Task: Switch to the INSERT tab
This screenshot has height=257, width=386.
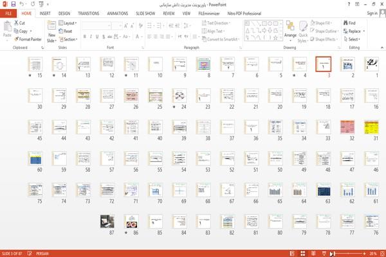Action: click(x=45, y=14)
